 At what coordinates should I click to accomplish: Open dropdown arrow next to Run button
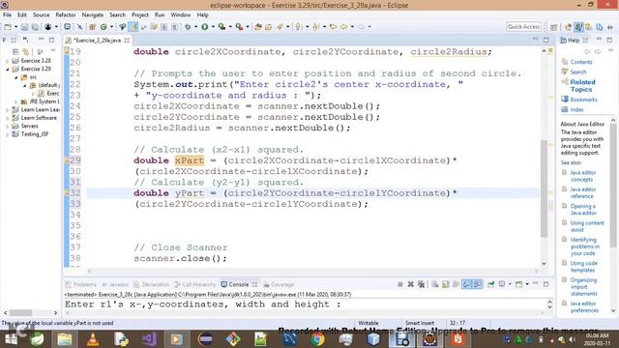click(213, 27)
